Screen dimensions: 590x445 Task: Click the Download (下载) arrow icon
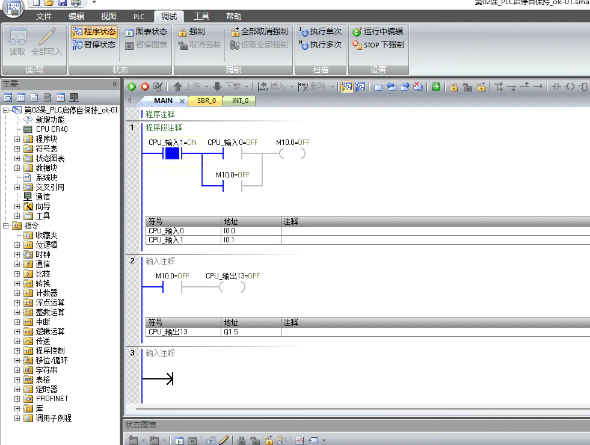point(217,87)
